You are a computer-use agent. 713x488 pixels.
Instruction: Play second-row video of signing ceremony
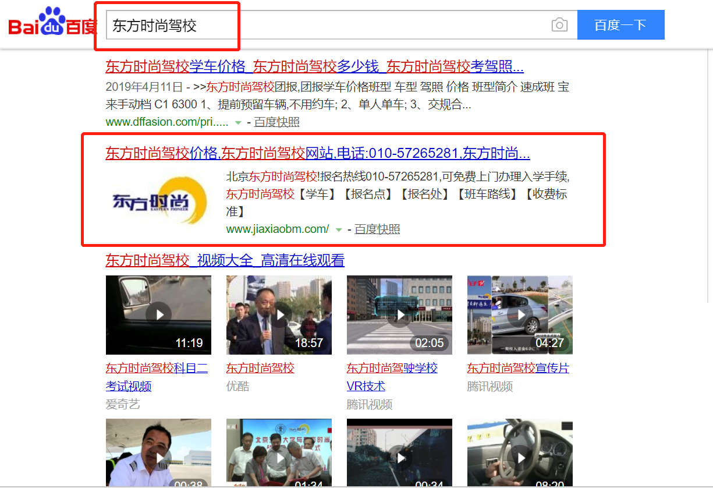pos(279,453)
